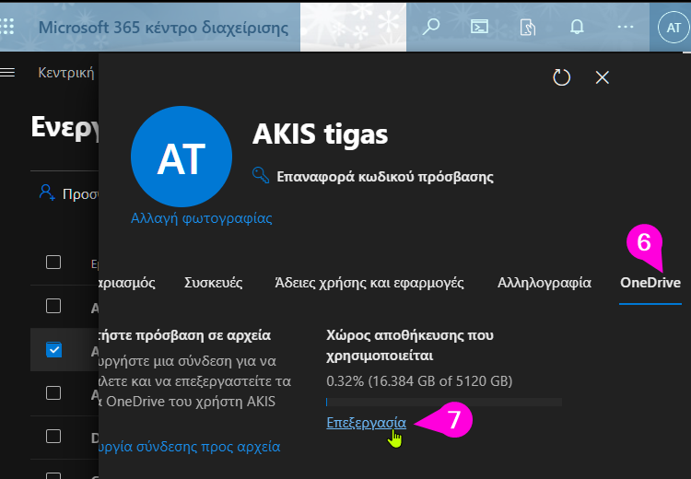Viewport: 691px width, 479px height.
Task: Click the create link to files link
Action: click(x=190, y=447)
